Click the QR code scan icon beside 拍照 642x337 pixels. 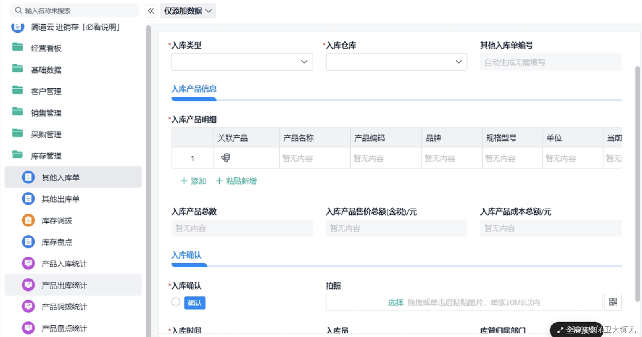(613, 302)
